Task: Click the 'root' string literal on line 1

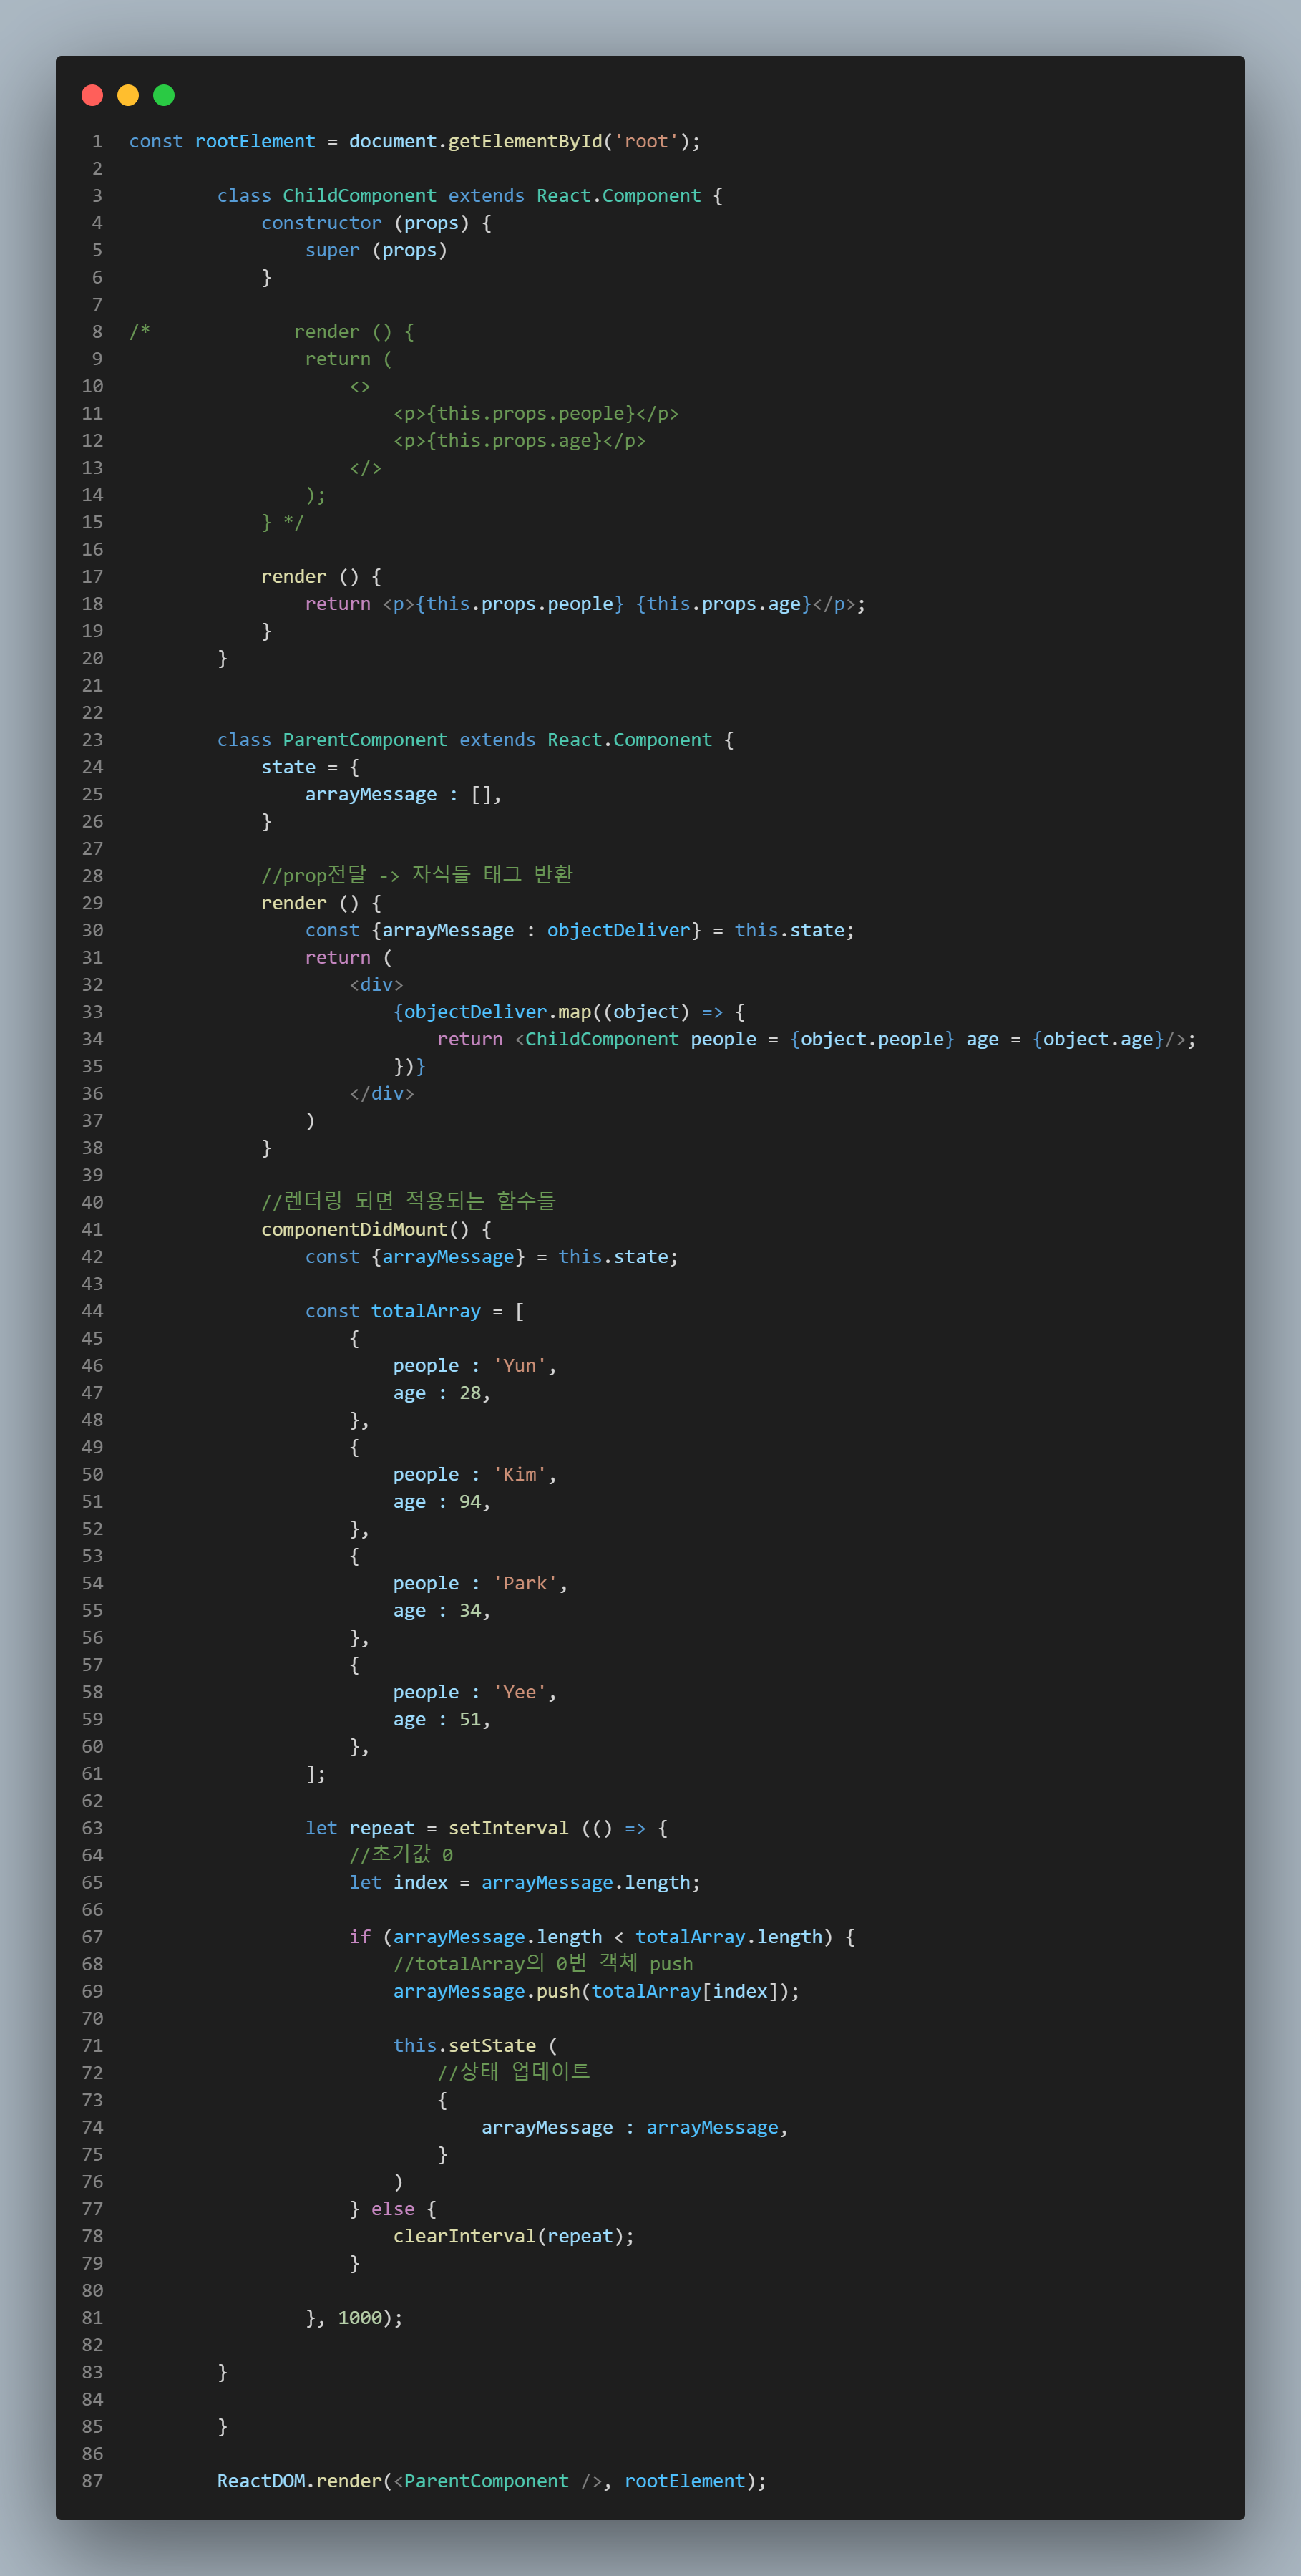Action: click(646, 141)
